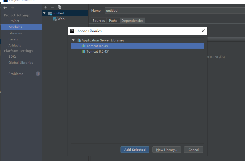This screenshot has height=161, width=245.
Task: Select the Web facet under untitled
Action: point(65,19)
